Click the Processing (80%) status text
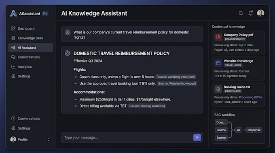The width and height of the screenshot is (275, 153). click(250, 97)
